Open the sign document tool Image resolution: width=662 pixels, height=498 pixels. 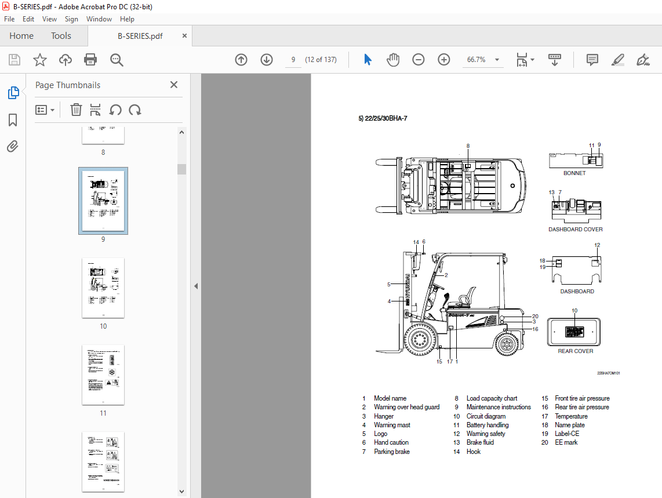(x=643, y=60)
